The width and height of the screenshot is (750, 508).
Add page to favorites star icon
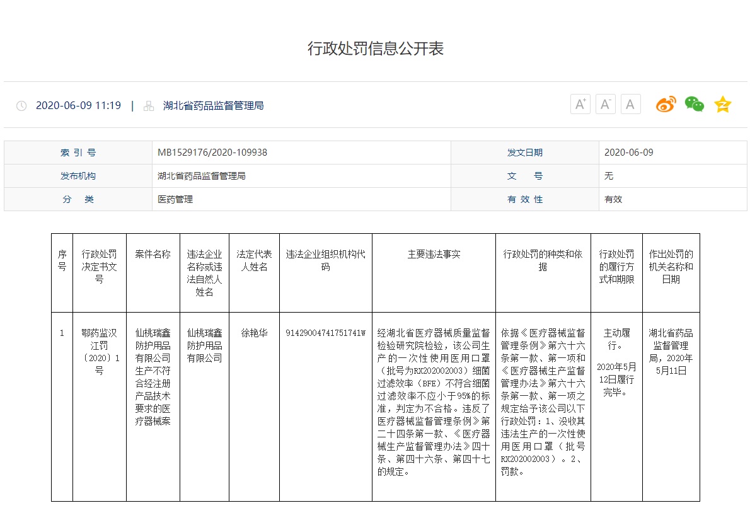(722, 104)
